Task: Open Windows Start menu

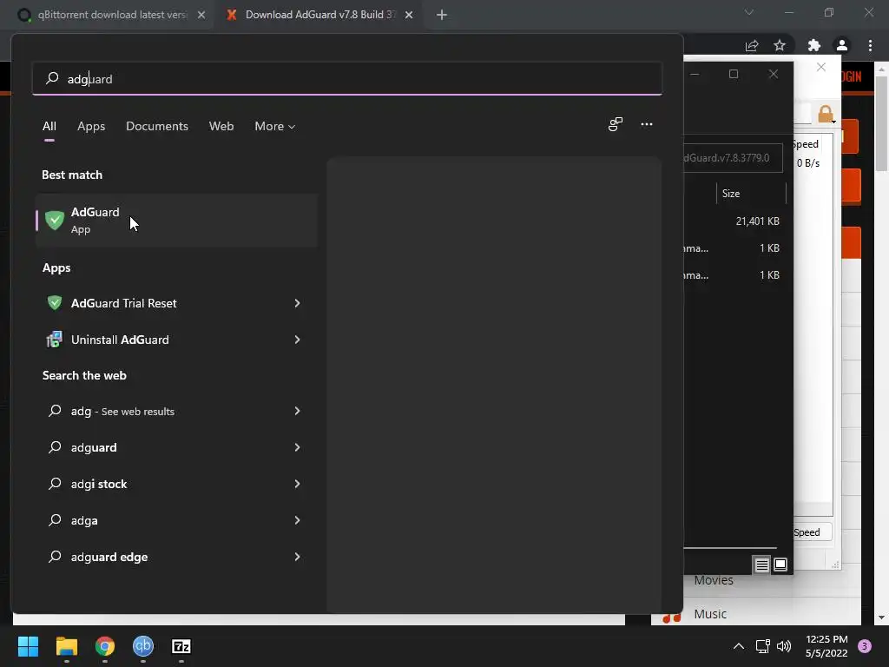Action: tap(28, 646)
